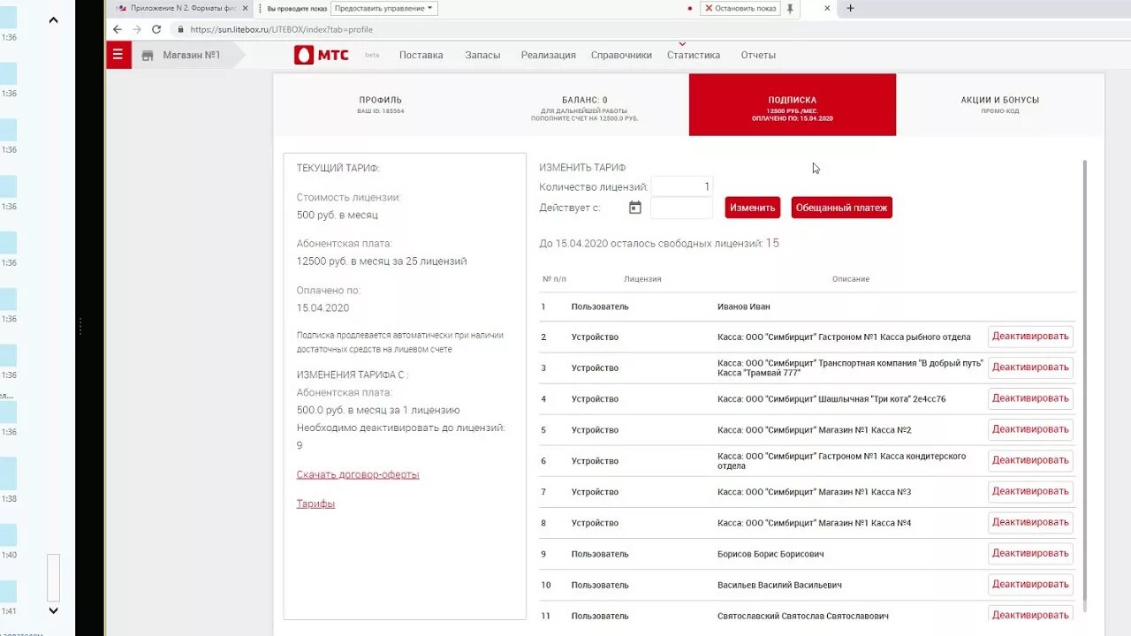Deactivate the Шашлычная Три кота device
Viewport: 1131px width, 636px height.
click(x=1030, y=398)
